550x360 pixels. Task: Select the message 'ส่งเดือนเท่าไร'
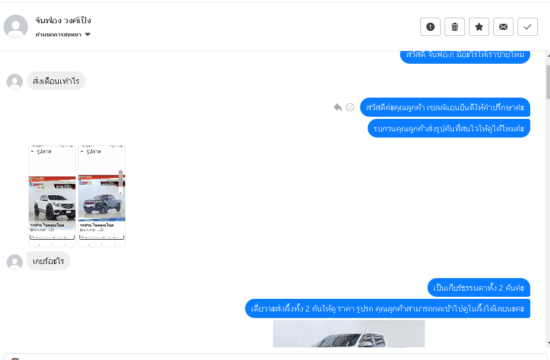[x=56, y=81]
